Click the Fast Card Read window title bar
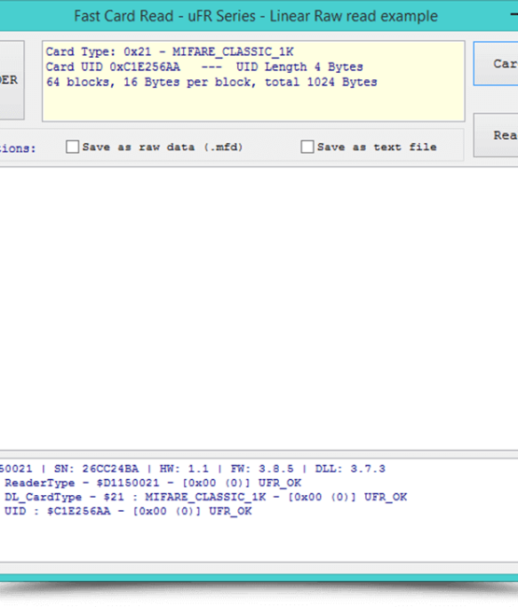Viewport: 518px width, 607px height. 256,16
